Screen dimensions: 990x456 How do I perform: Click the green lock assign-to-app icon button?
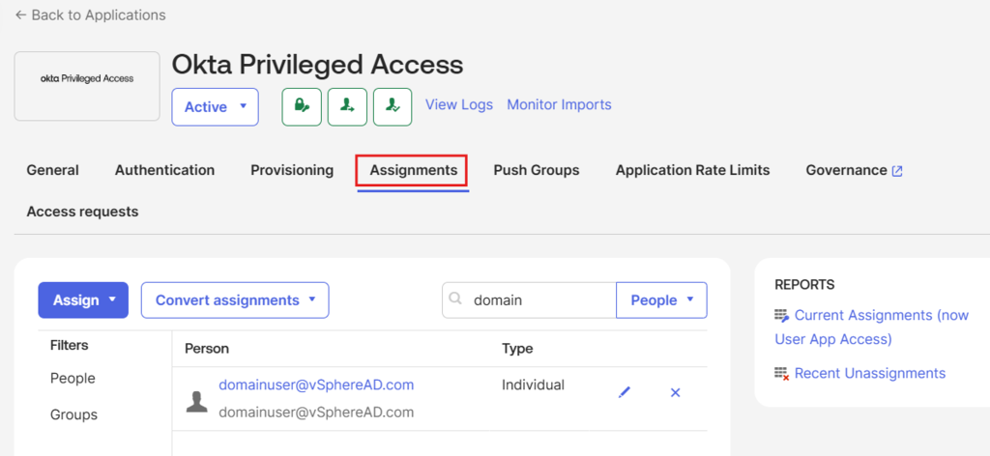[x=302, y=107]
